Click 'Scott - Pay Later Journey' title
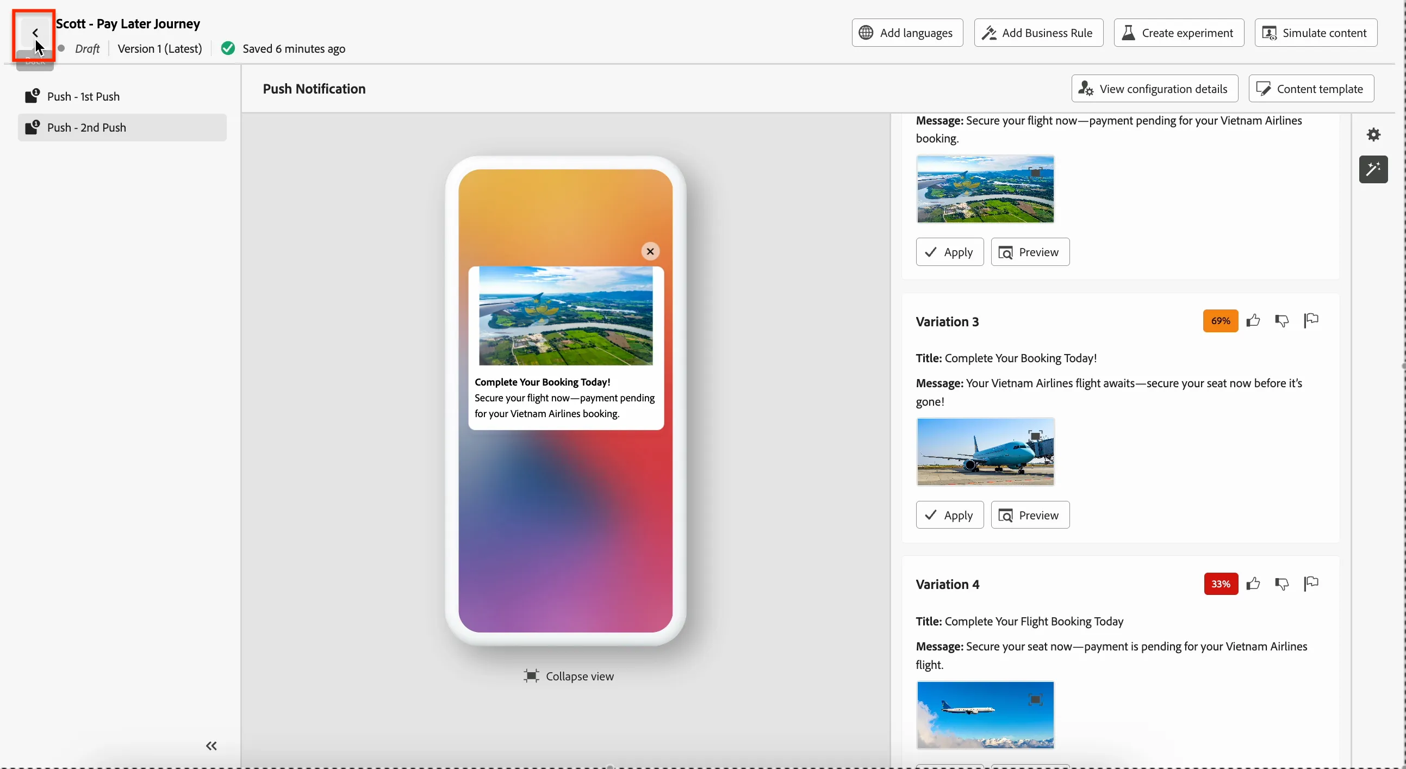The height and width of the screenshot is (769, 1406). click(128, 23)
